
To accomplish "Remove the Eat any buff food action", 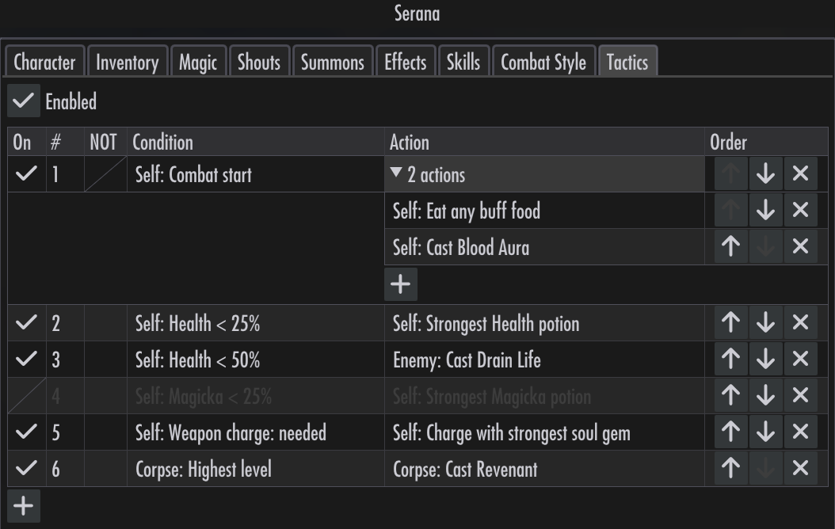I will [800, 210].
